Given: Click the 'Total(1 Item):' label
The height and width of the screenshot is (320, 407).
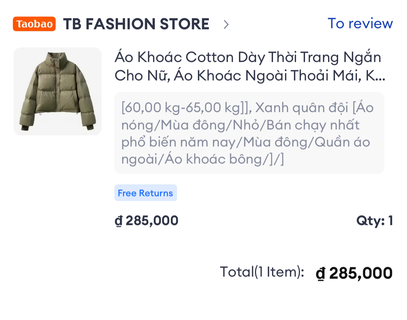Looking at the screenshot, I should click(x=262, y=272).
